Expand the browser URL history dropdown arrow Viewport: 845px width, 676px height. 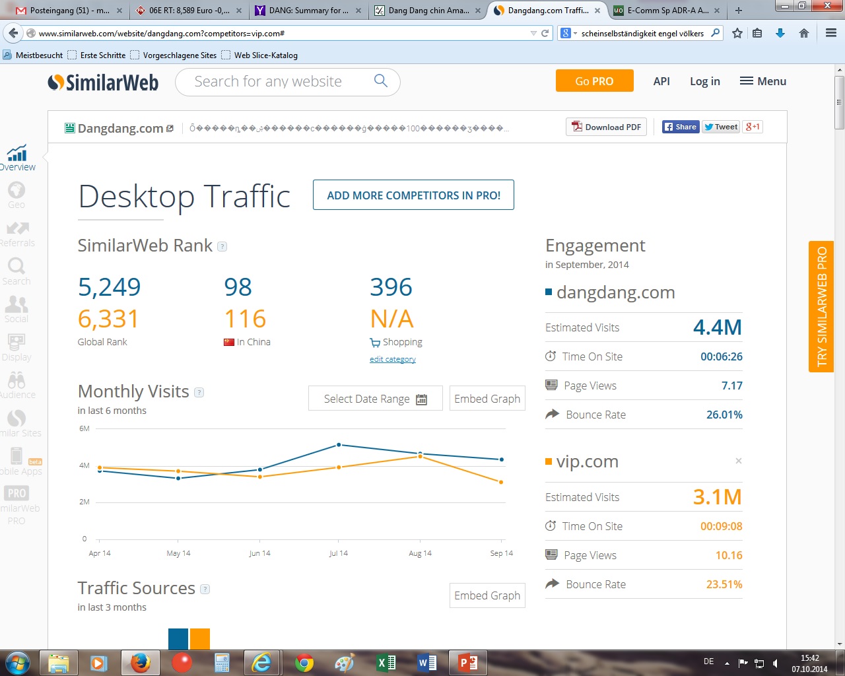click(x=533, y=33)
